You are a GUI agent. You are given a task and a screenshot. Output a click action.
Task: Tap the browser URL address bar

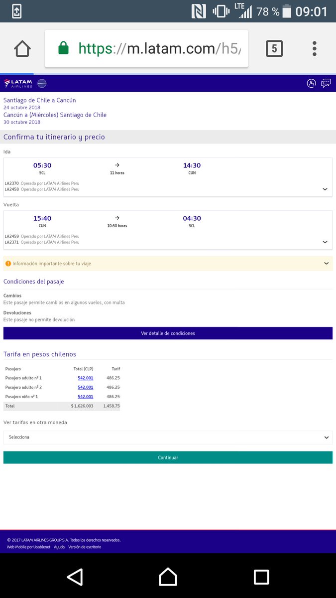click(x=146, y=48)
